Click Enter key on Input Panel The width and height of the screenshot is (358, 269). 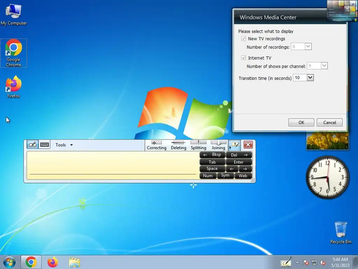[x=239, y=162]
